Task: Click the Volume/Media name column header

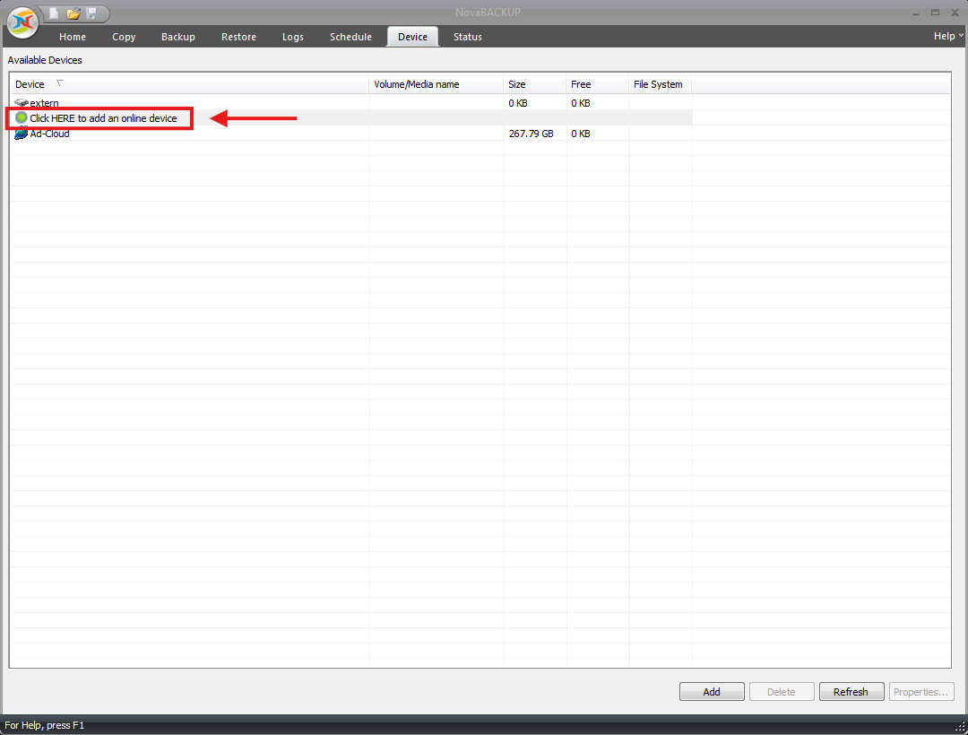Action: click(417, 84)
